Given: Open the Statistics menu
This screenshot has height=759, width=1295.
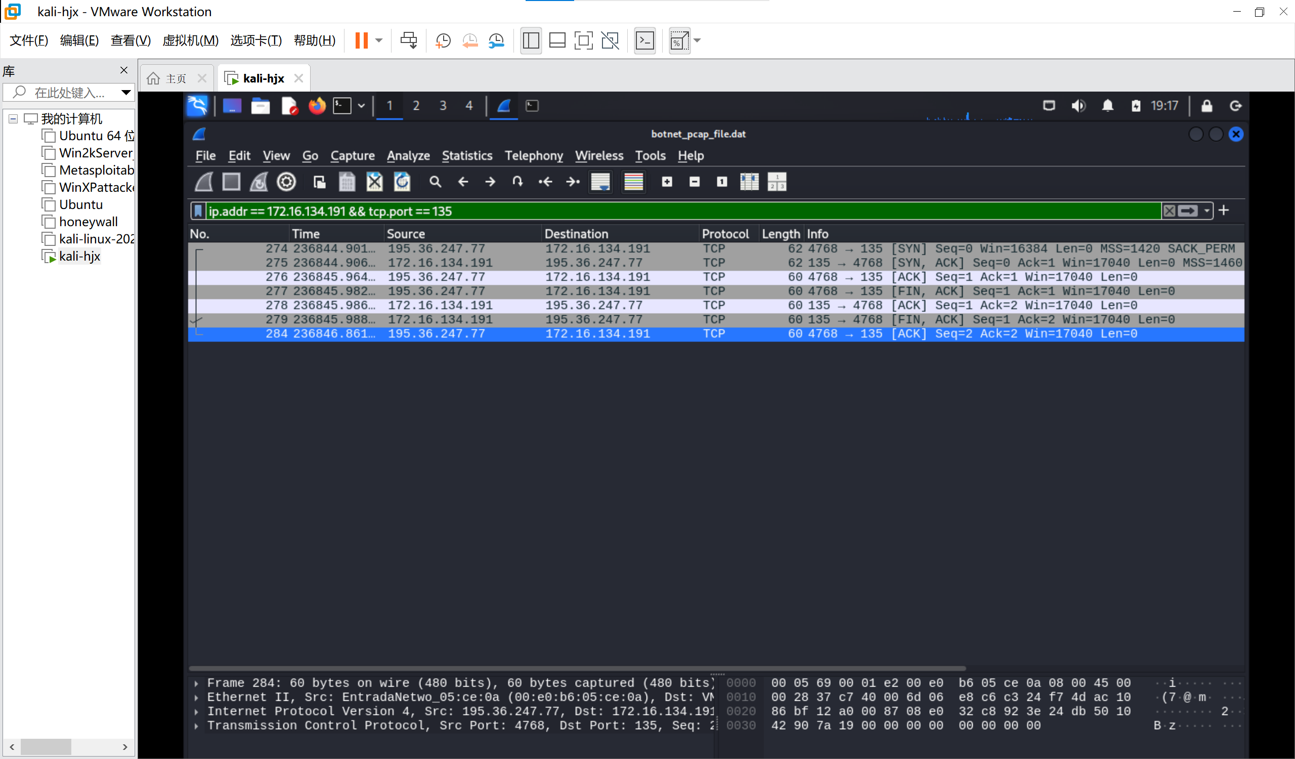Looking at the screenshot, I should (466, 156).
